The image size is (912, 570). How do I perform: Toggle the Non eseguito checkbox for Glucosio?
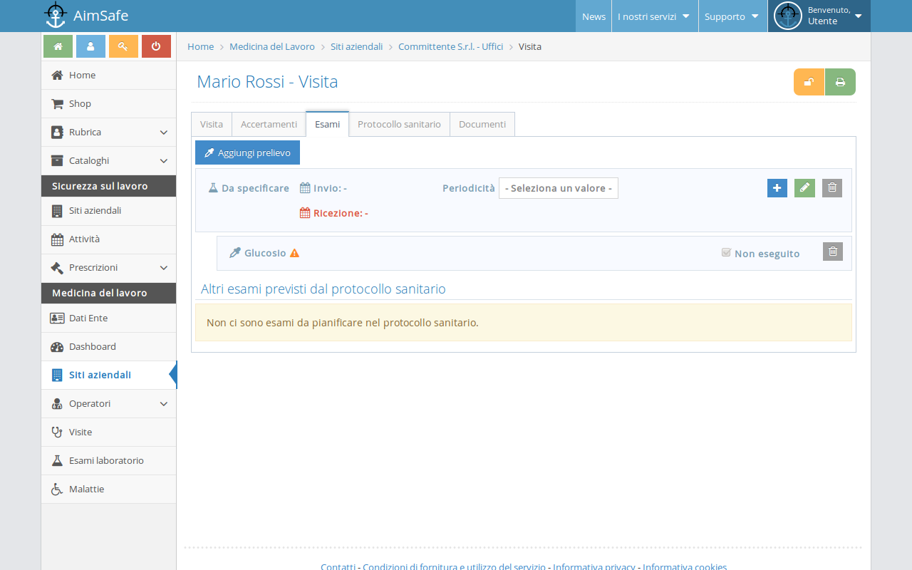pyautogui.click(x=726, y=252)
